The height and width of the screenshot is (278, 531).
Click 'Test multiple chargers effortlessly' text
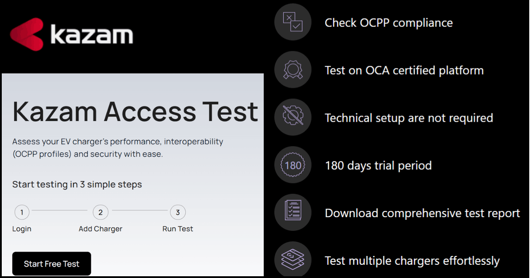[412, 261]
